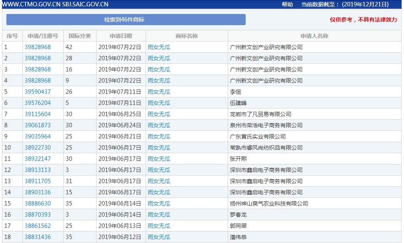Viewport: 404px width, 243px height.
Task: Click the 帮助 help link
Action: 287,5
